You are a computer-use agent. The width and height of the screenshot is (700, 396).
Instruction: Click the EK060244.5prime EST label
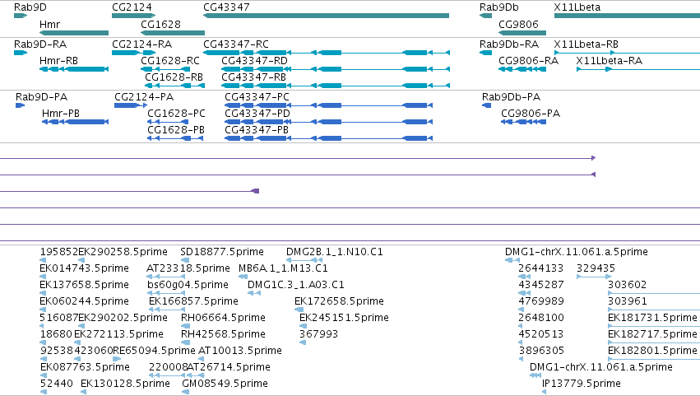pyautogui.click(x=84, y=301)
